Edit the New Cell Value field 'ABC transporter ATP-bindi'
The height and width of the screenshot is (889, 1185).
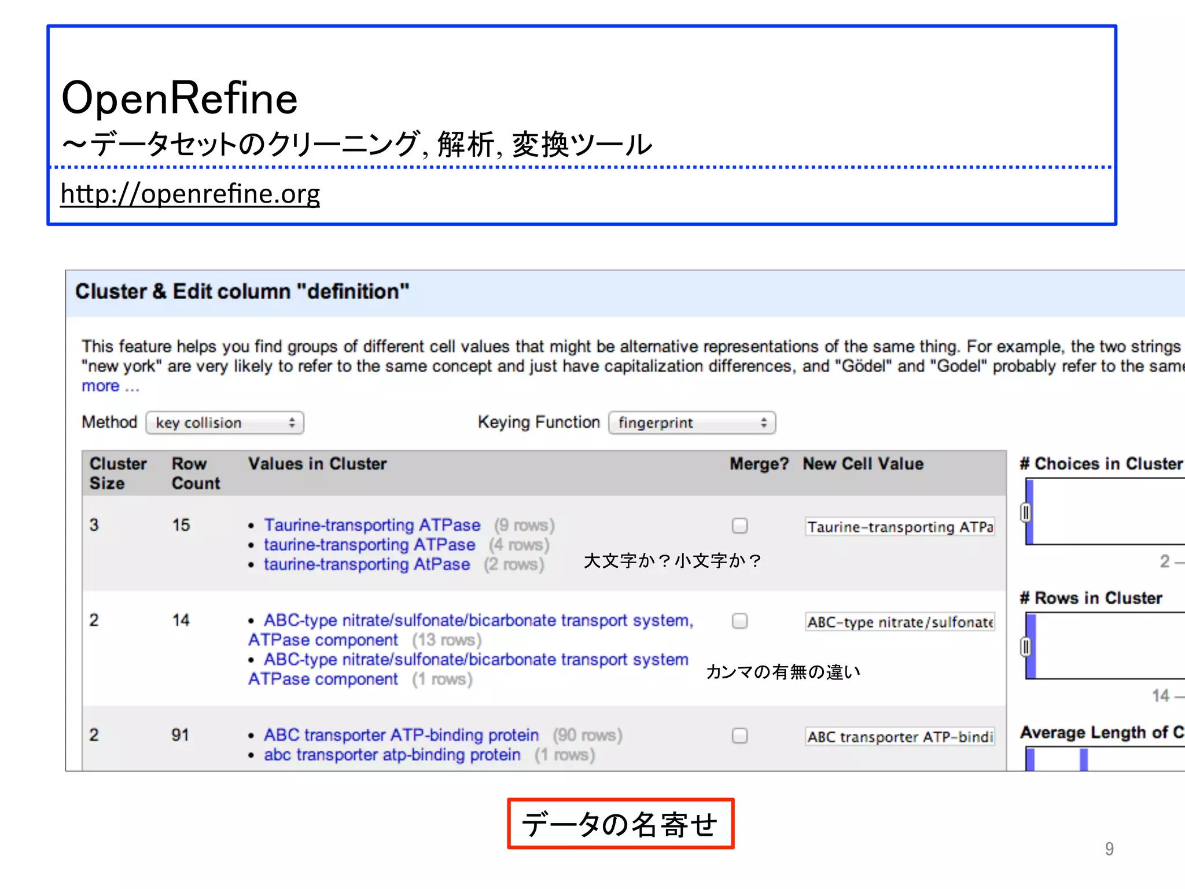tap(900, 737)
